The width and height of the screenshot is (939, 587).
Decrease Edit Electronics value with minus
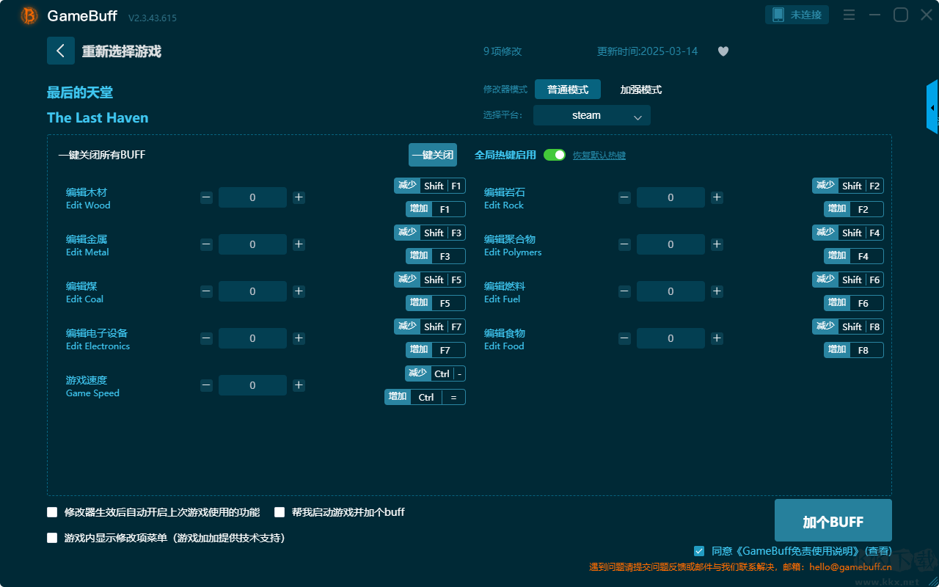(206, 338)
